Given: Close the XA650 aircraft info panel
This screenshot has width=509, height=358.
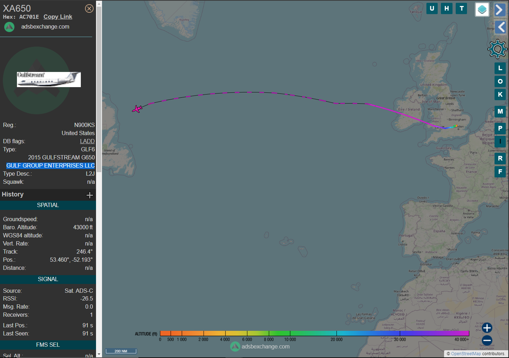Looking at the screenshot, I should pos(89,8).
